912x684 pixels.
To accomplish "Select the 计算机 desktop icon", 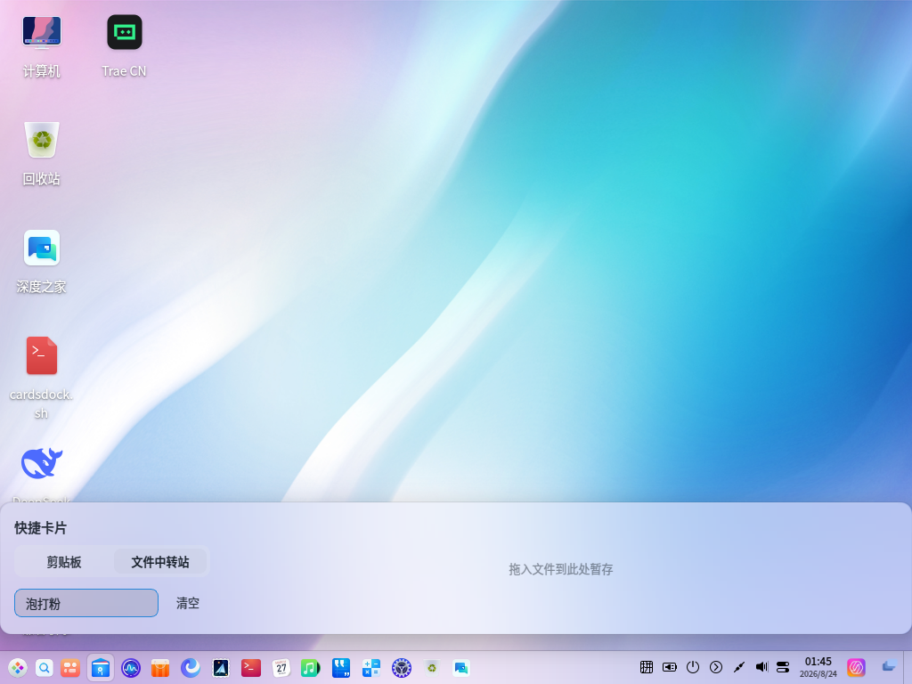I will click(41, 46).
